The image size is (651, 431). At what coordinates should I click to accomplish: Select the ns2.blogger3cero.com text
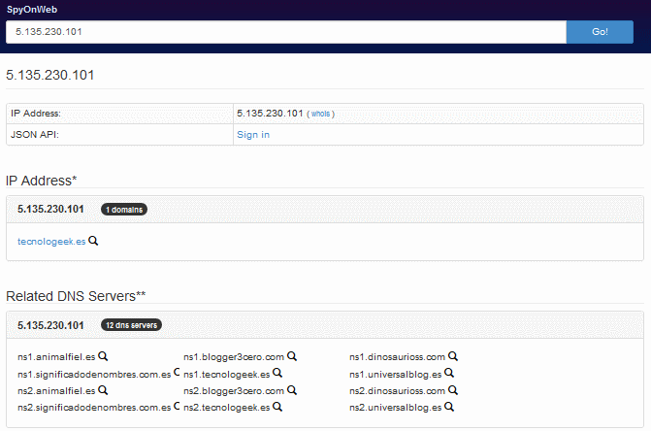pyautogui.click(x=234, y=391)
